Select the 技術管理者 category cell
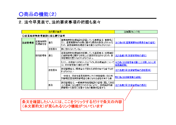 pyautogui.click(x=42, y=70)
